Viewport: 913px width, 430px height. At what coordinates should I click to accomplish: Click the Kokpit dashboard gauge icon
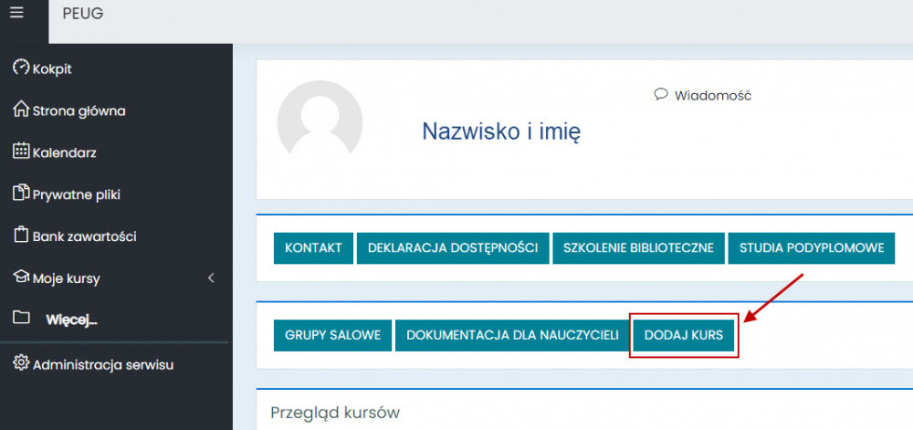pyautogui.click(x=21, y=68)
